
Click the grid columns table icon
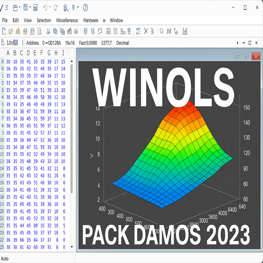tap(115, 31)
